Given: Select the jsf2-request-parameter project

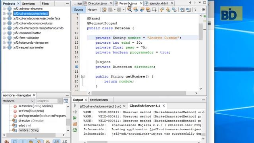Looking at the screenshot, I should 29,48.
